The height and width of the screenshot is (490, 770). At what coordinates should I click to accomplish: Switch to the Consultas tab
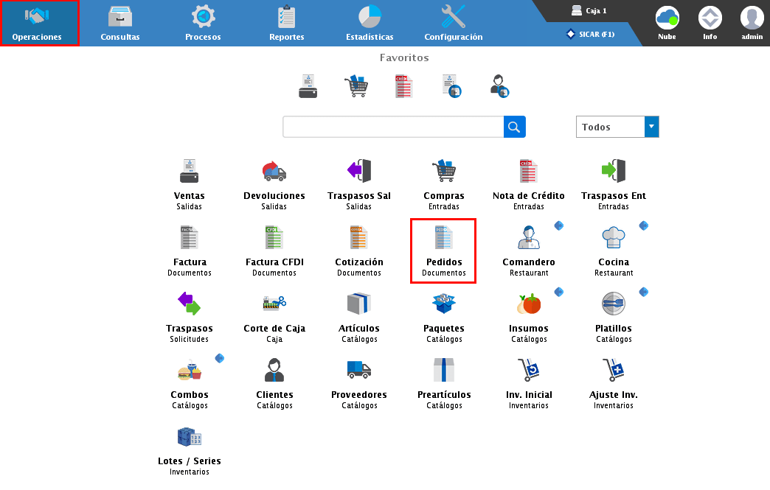point(120,24)
